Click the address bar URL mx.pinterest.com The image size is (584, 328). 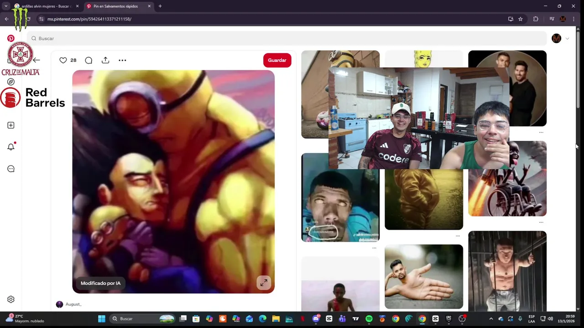89,19
